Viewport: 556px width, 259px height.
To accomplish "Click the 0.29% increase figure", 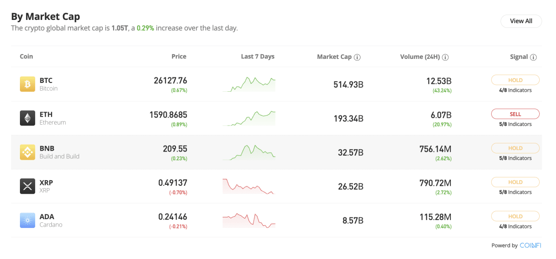I will [x=145, y=28].
